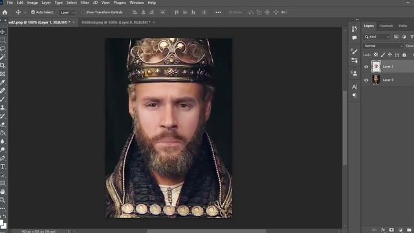The width and height of the screenshot is (414, 233).
Task: Toggle the adjustment layer filter icon
Action: (404, 37)
